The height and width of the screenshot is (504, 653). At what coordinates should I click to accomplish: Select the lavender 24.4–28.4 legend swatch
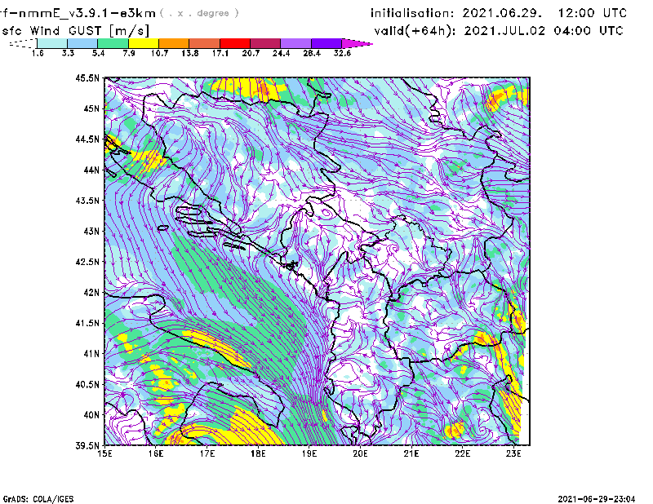(295, 43)
